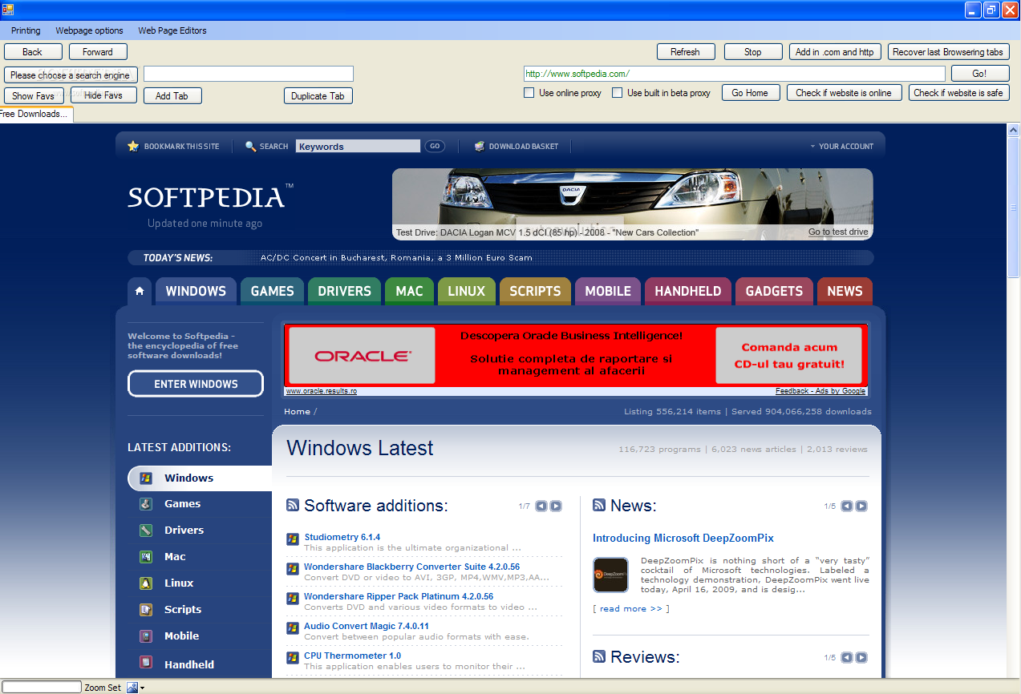Click the Stop button
Screen dimensions: 1021x694
click(x=753, y=52)
